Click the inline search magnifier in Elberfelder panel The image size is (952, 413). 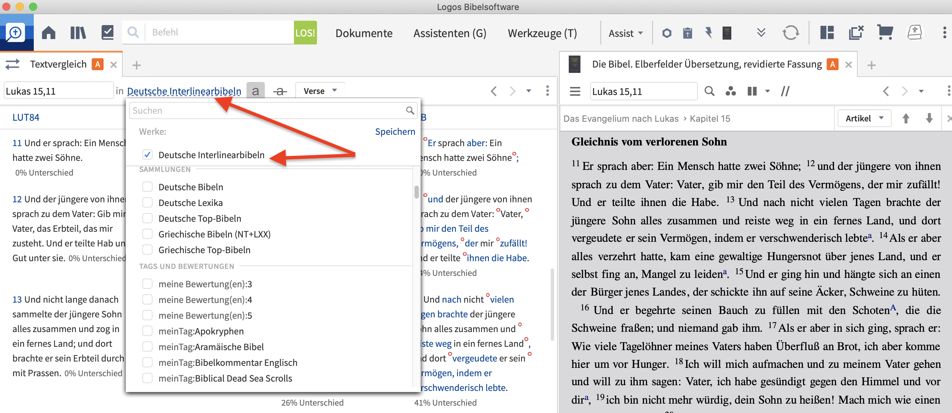click(709, 91)
